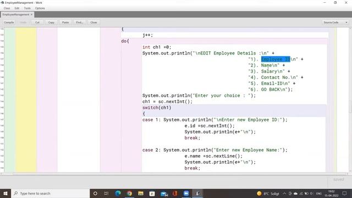Click the "saved" status label
352x198 pixels.
(x=338, y=179)
